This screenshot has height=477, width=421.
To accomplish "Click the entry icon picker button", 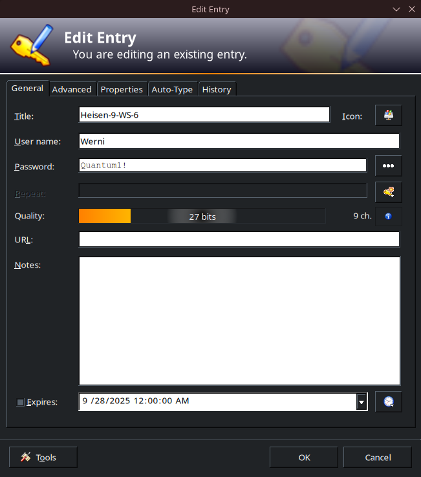I will pos(388,116).
